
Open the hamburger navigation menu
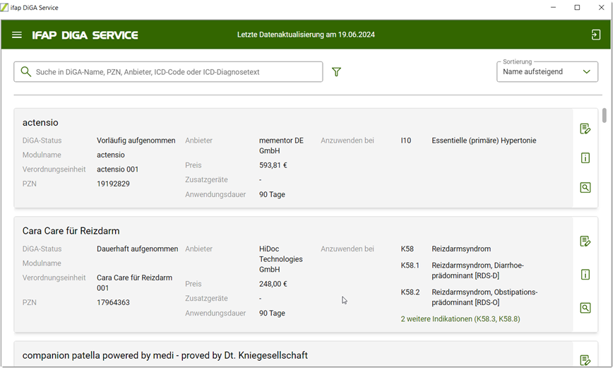click(17, 35)
